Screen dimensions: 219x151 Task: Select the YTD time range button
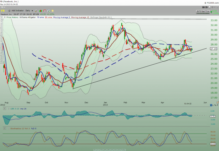click(101, 150)
